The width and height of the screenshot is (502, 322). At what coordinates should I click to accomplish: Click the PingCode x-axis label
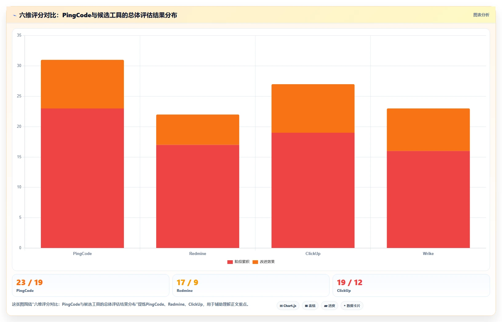pos(82,253)
